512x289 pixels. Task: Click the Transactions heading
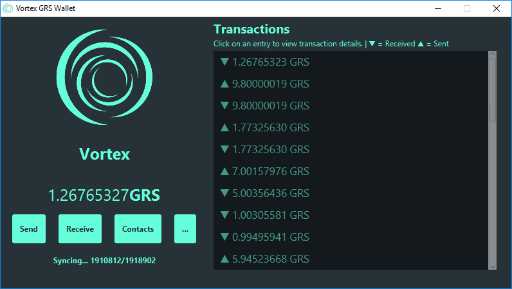tap(251, 30)
